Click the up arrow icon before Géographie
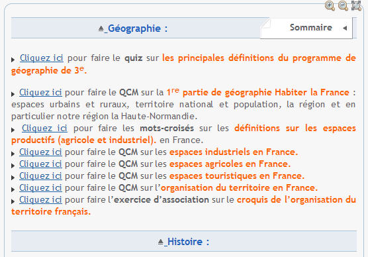 (x=101, y=28)
